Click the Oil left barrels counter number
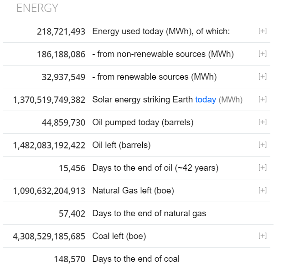Image resolution: width=284 pixels, height=274 pixels. 49,145
